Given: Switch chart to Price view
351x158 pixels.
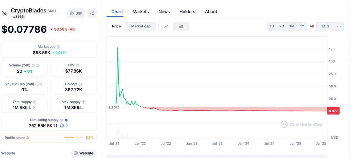Looking at the screenshot, I should [x=117, y=26].
